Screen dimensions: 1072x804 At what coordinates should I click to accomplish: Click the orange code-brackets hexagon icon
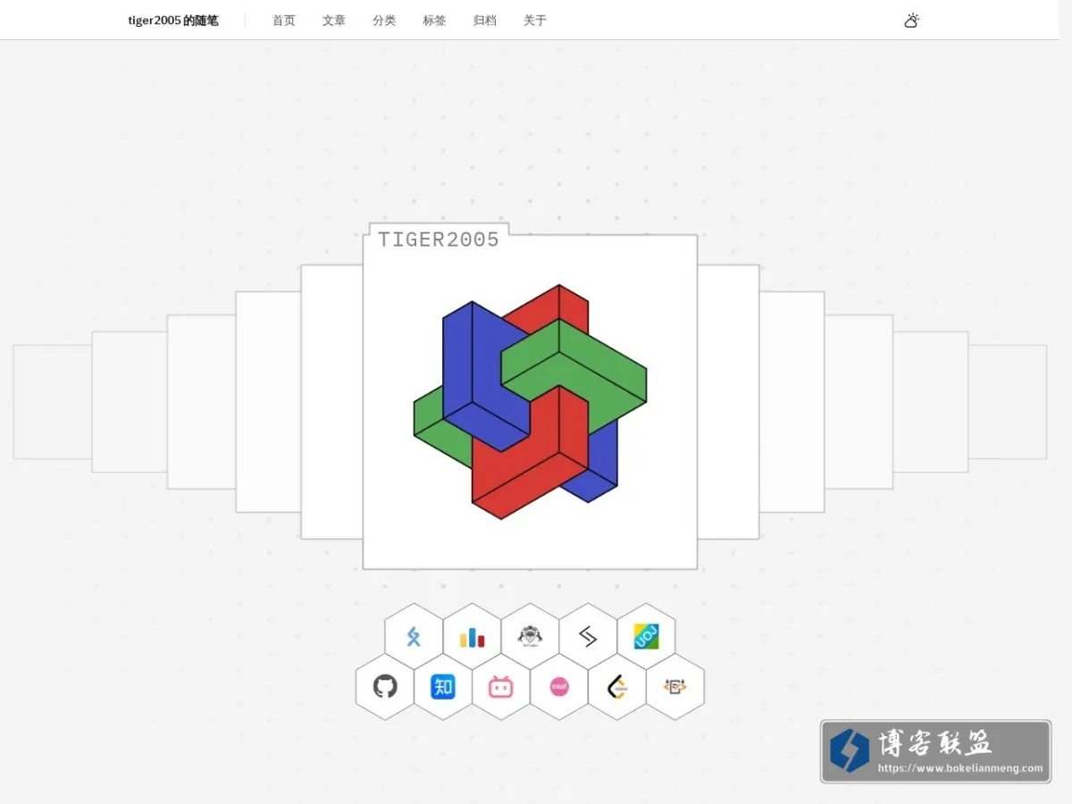pos(675,686)
